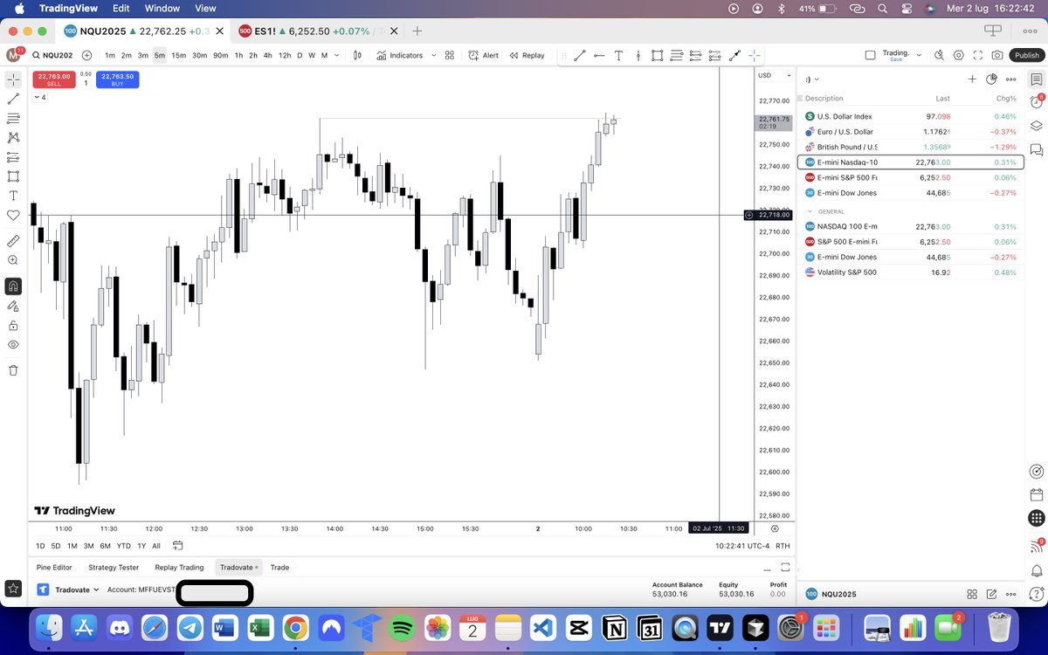
Task: Add a symbol to compare with plus icon
Action: (x=86, y=55)
